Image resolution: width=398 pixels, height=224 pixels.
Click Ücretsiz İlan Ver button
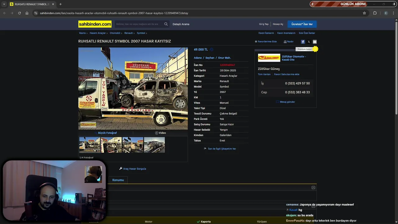coord(302,24)
